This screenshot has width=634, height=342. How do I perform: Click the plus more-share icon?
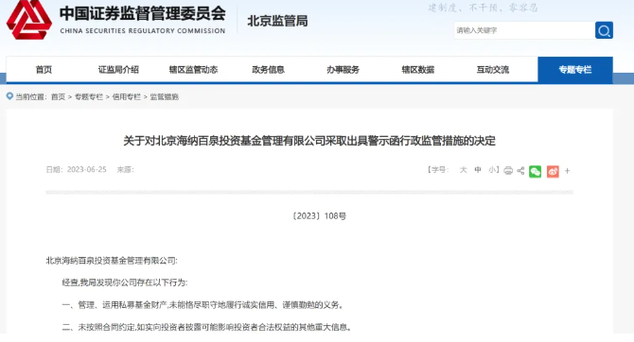[567, 171]
